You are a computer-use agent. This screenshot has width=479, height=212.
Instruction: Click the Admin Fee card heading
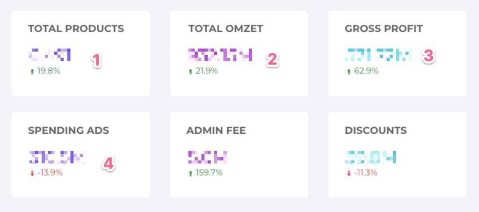coord(216,131)
